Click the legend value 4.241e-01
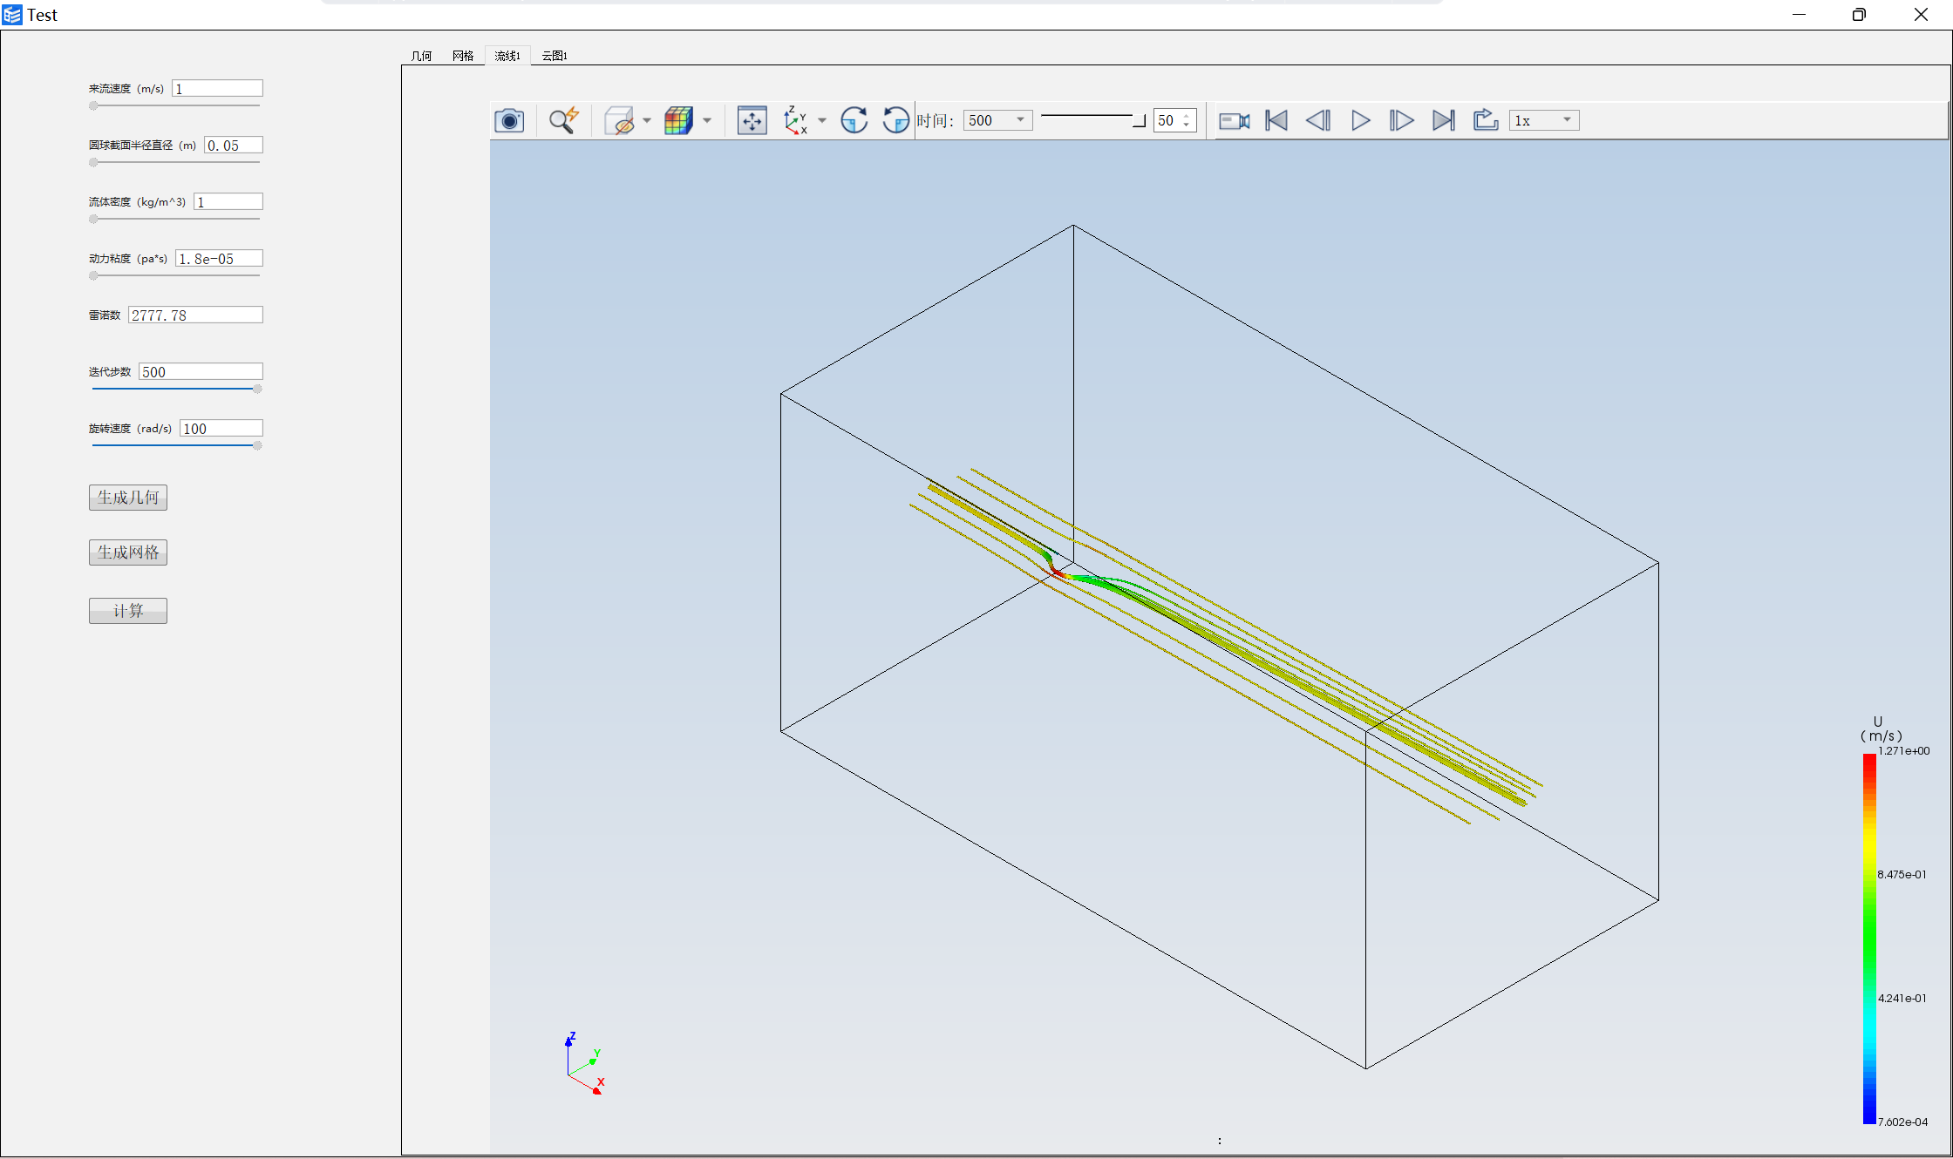Viewport: 1953px width, 1159px height. coord(1902,999)
